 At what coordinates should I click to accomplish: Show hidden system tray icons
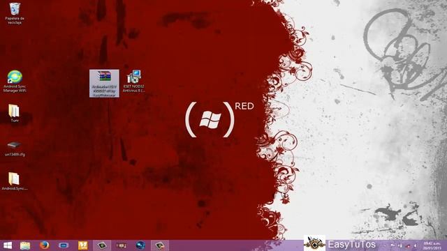tap(385, 245)
